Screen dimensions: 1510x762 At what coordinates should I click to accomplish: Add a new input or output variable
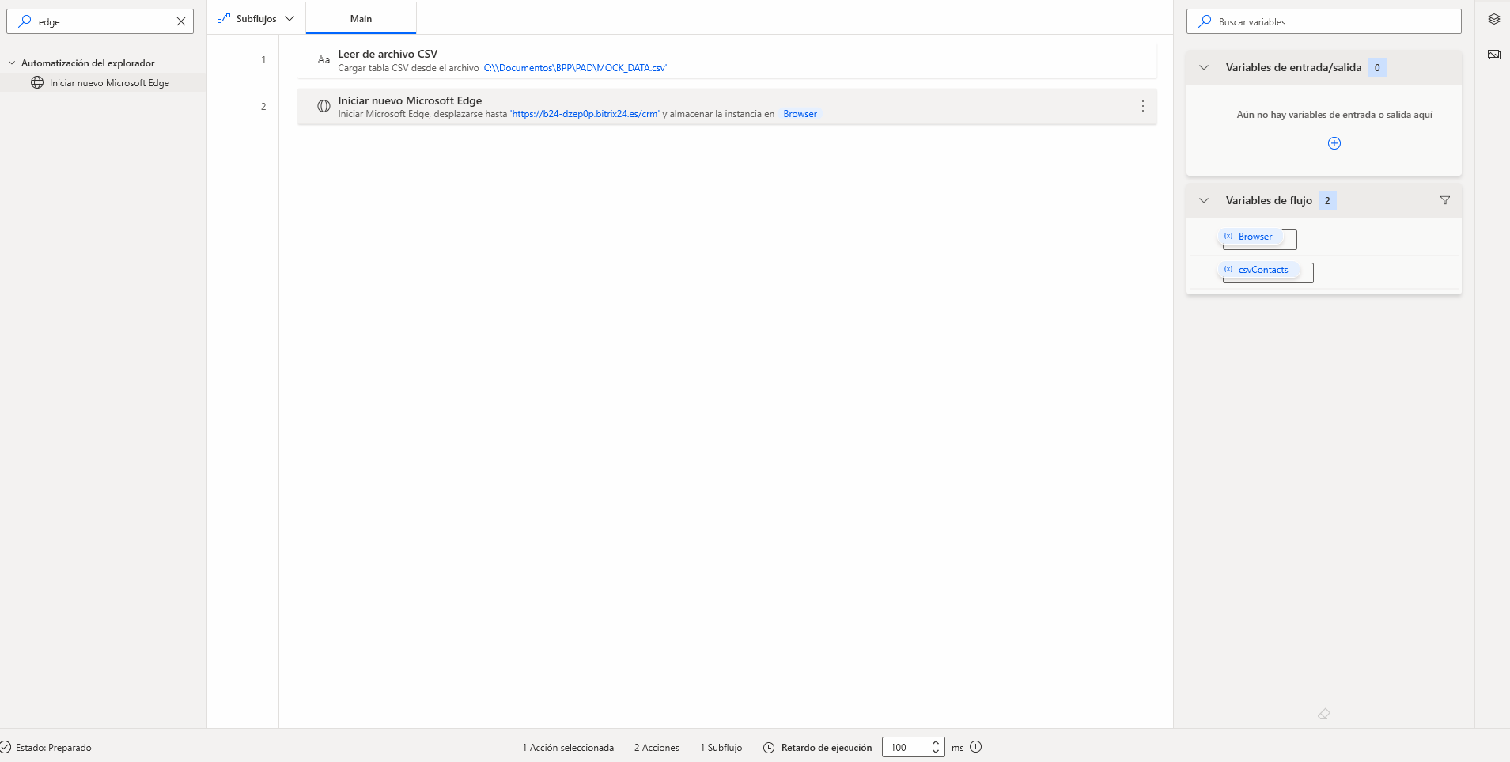(x=1334, y=143)
